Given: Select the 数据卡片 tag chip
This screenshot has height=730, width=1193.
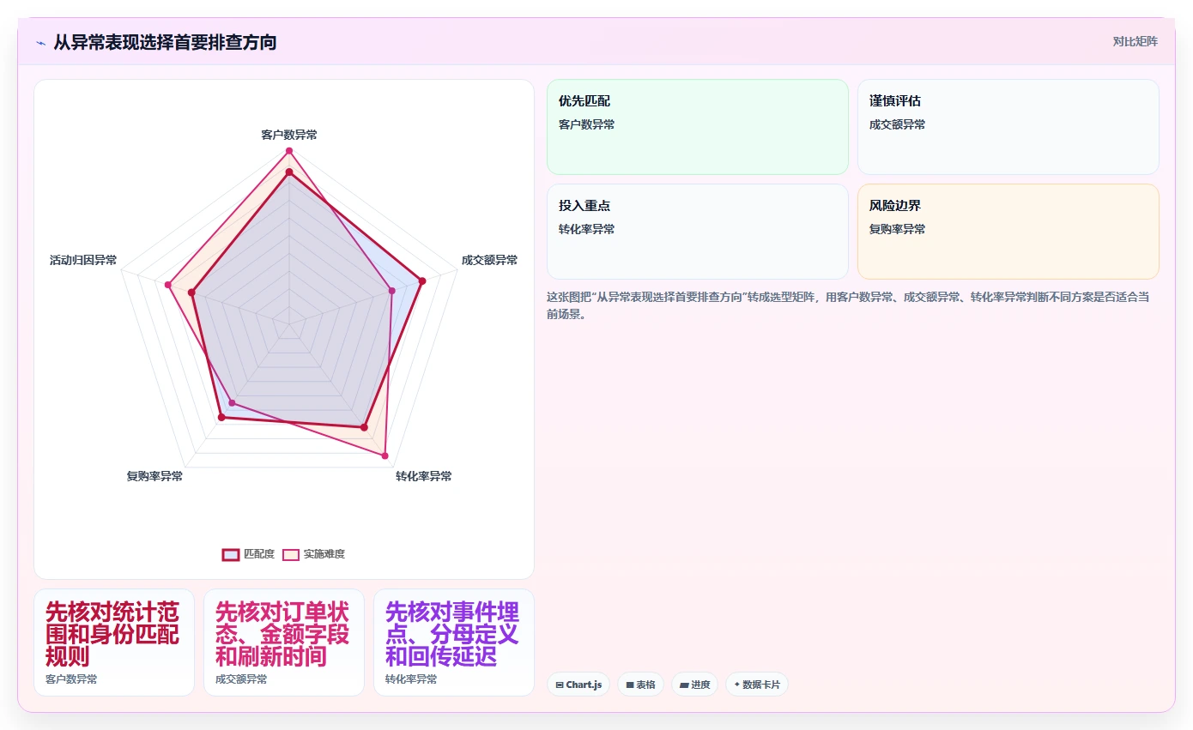Looking at the screenshot, I should tap(757, 685).
